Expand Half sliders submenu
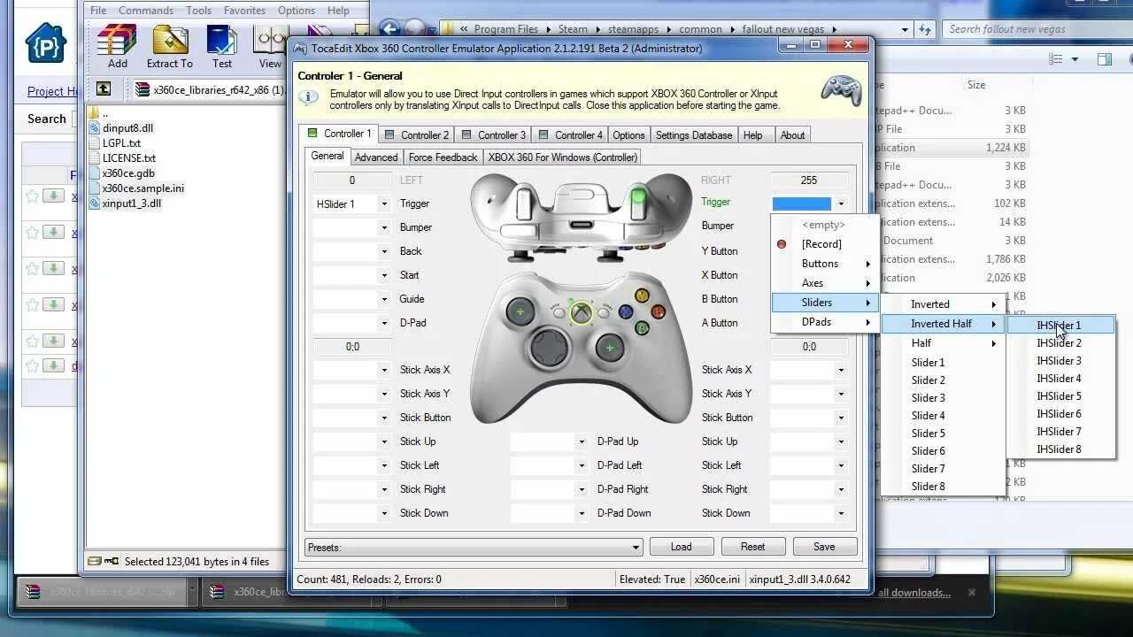 click(x=943, y=343)
